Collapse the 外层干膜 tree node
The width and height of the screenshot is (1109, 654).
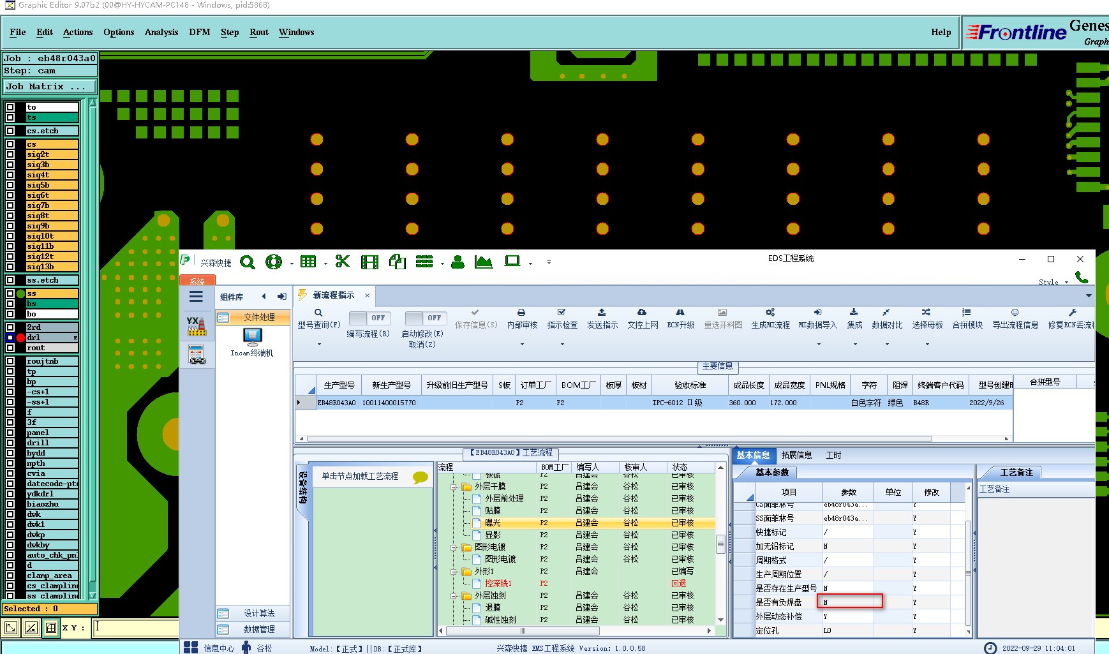pos(455,487)
